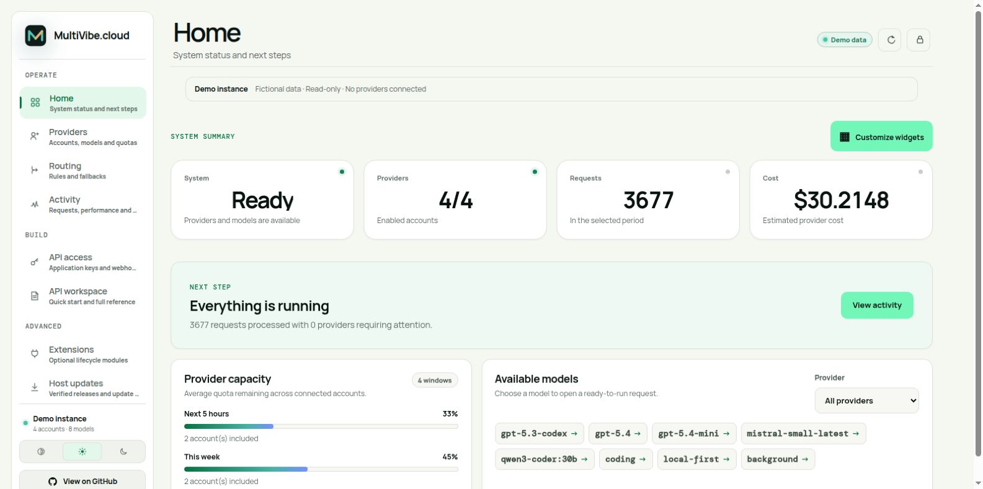Select the light theme sun icon
Image resolution: width=983 pixels, height=489 pixels.
tap(82, 451)
